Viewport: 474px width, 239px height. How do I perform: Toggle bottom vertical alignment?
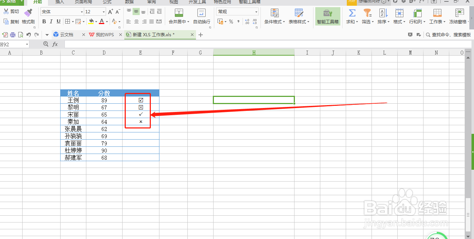coord(143,12)
